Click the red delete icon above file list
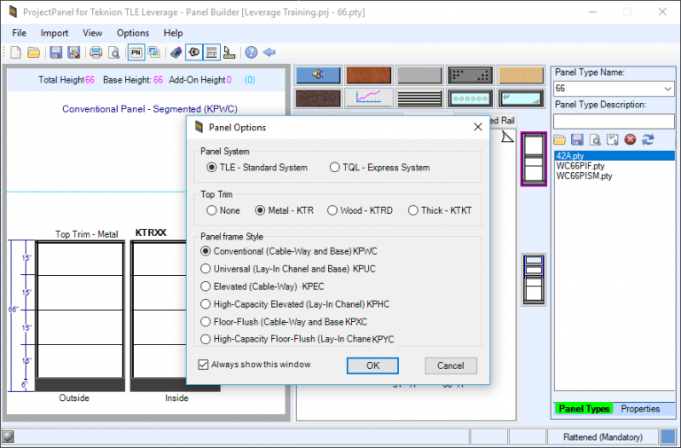681x448 pixels. pyautogui.click(x=630, y=139)
